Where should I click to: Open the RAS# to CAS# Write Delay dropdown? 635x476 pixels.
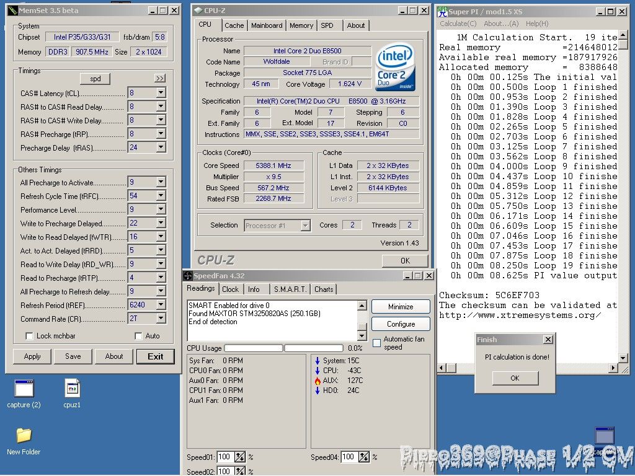coord(161,120)
